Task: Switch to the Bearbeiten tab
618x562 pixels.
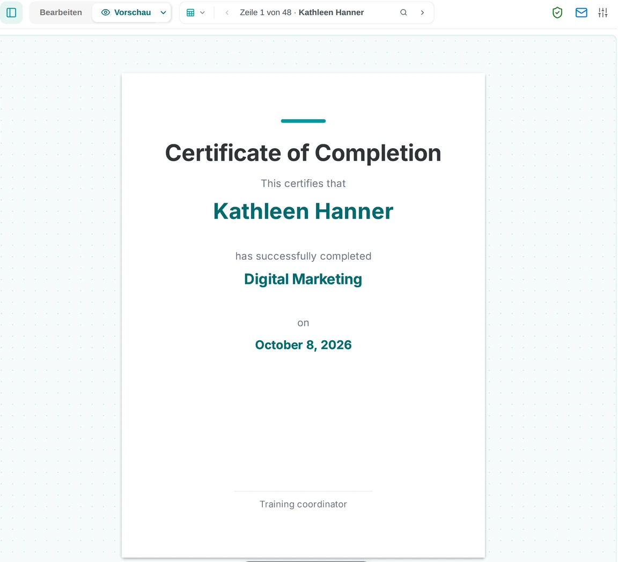Action: [x=61, y=13]
